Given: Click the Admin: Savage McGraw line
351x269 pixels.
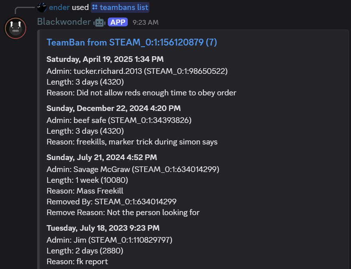Looking at the screenshot, I should tap(133, 169).
